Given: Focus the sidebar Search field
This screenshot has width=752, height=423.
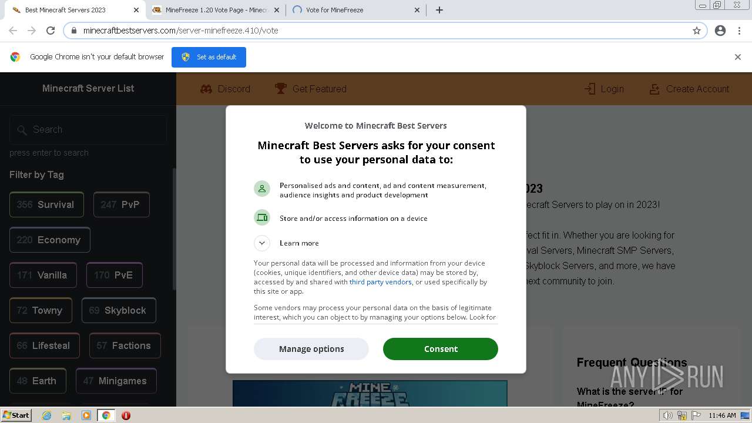Looking at the screenshot, I should click(88, 130).
